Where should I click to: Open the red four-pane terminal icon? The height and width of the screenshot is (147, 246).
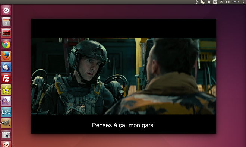pyautogui.click(x=6, y=33)
